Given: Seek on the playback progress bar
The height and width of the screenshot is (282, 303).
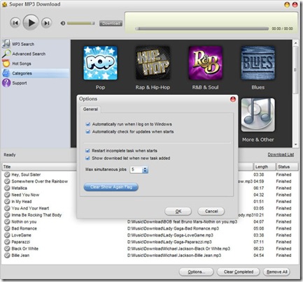Looking at the screenshot, I should click(202, 29).
